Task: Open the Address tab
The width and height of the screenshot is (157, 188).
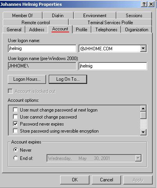Action: 37,30
